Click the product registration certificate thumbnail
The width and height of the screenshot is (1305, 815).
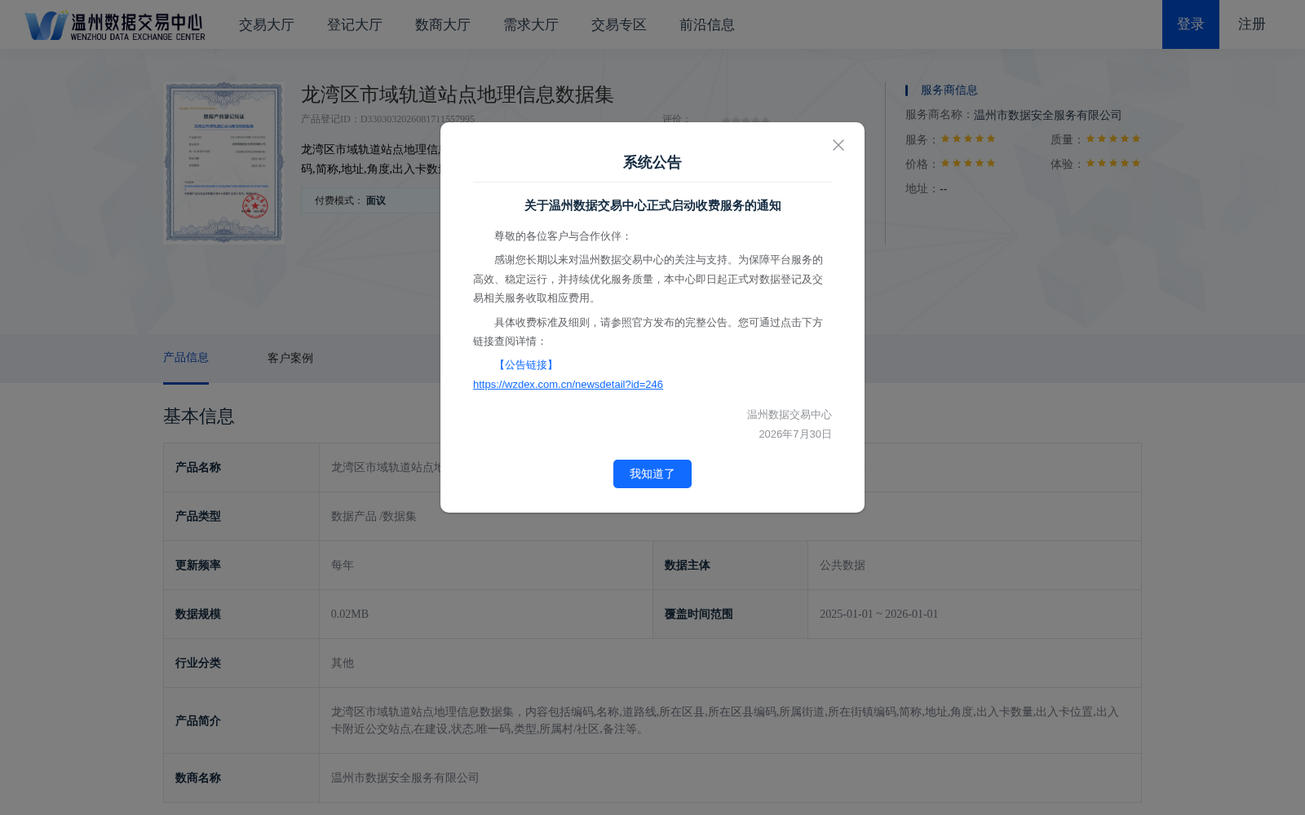pyautogui.click(x=224, y=162)
